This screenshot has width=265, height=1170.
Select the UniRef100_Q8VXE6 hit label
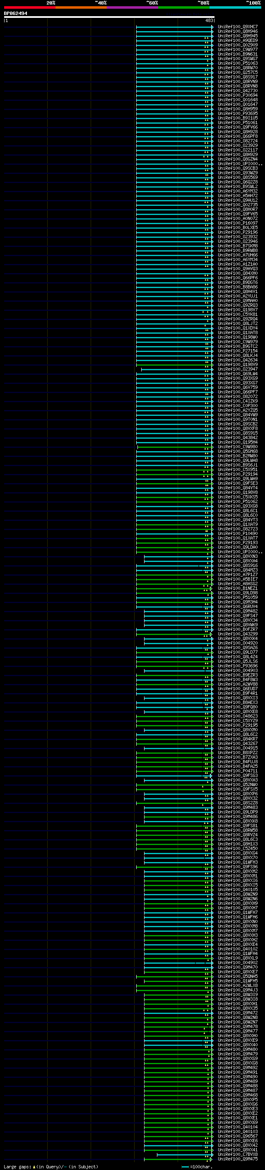point(238,1141)
